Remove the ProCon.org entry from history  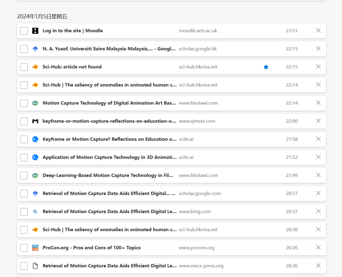click(x=318, y=248)
